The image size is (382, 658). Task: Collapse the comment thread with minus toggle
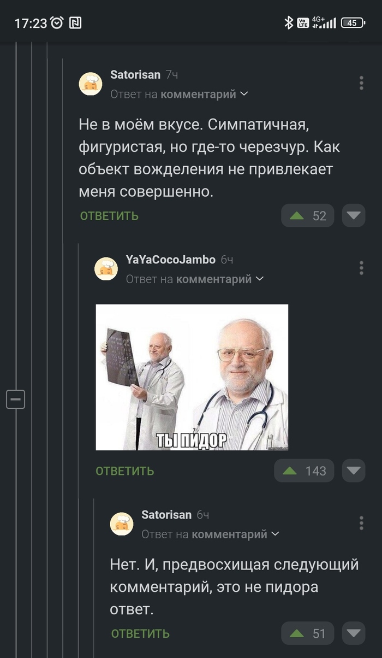click(16, 399)
